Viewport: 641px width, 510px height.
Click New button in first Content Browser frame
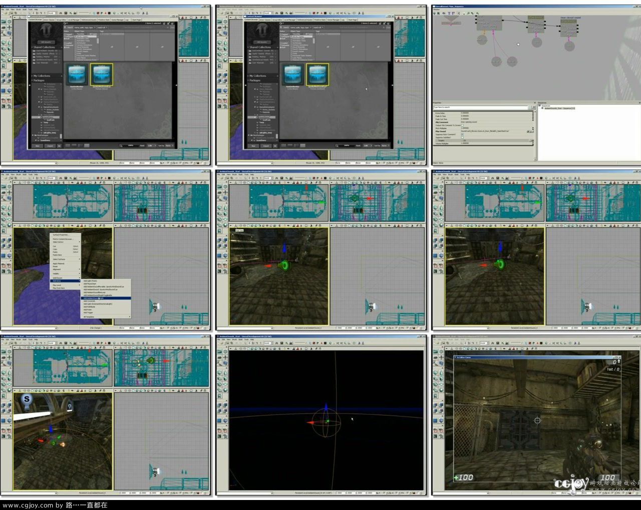pyautogui.click(x=38, y=146)
